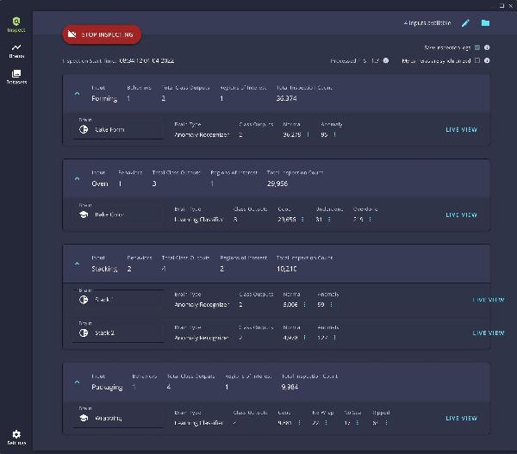Collapse the Oven input section
Screen dimensions: 517x454
(x=77, y=178)
